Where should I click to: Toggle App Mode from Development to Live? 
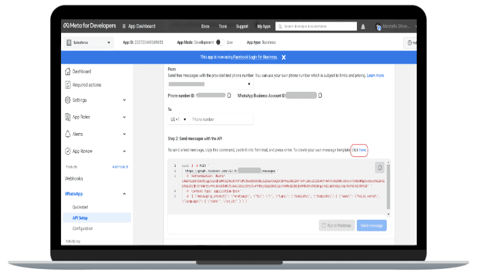click(x=220, y=43)
